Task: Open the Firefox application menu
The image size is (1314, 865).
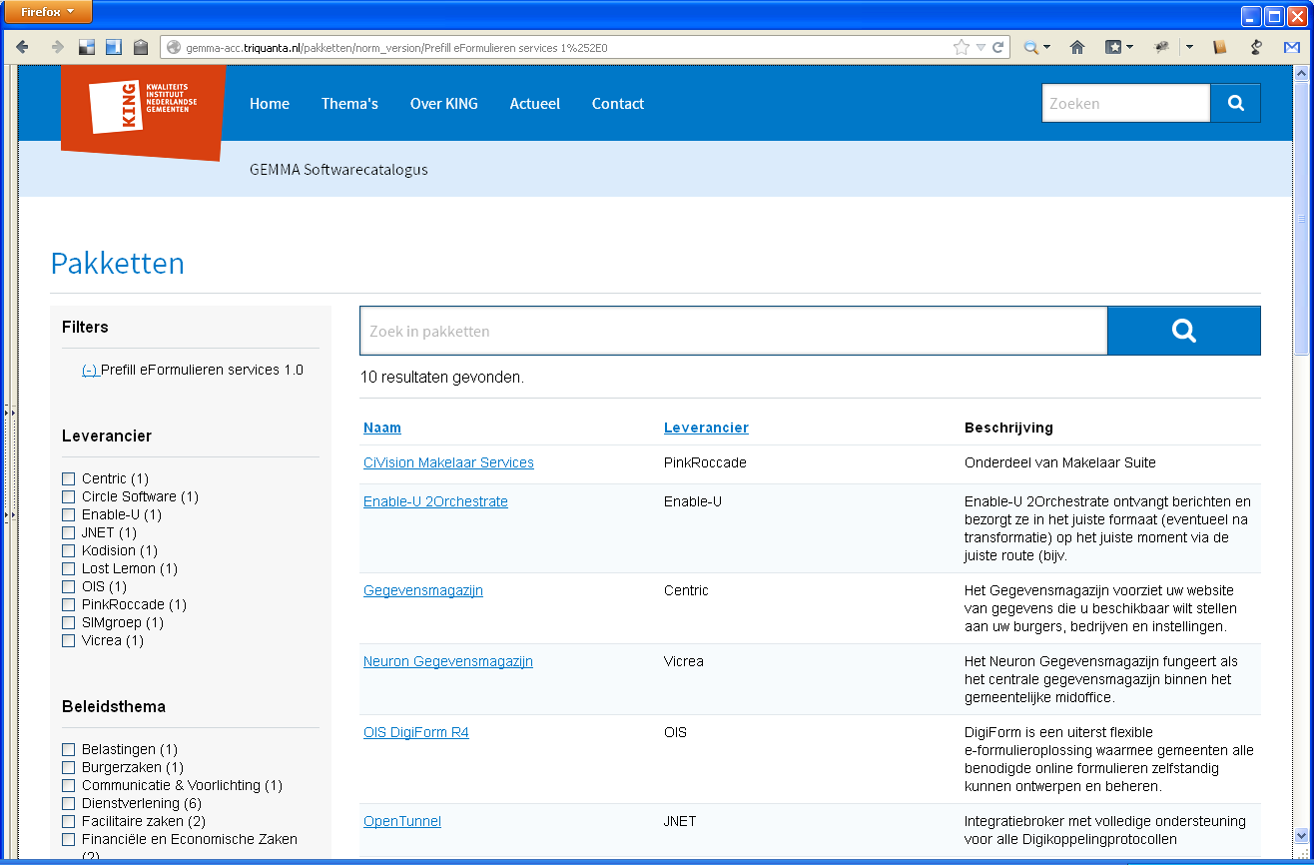Action: click(47, 12)
